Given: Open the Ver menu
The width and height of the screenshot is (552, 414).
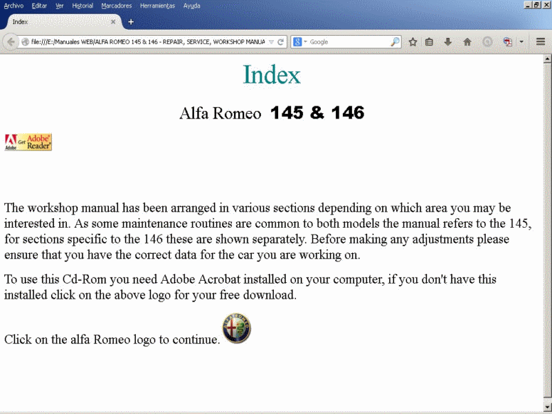Looking at the screenshot, I should pos(59,6).
